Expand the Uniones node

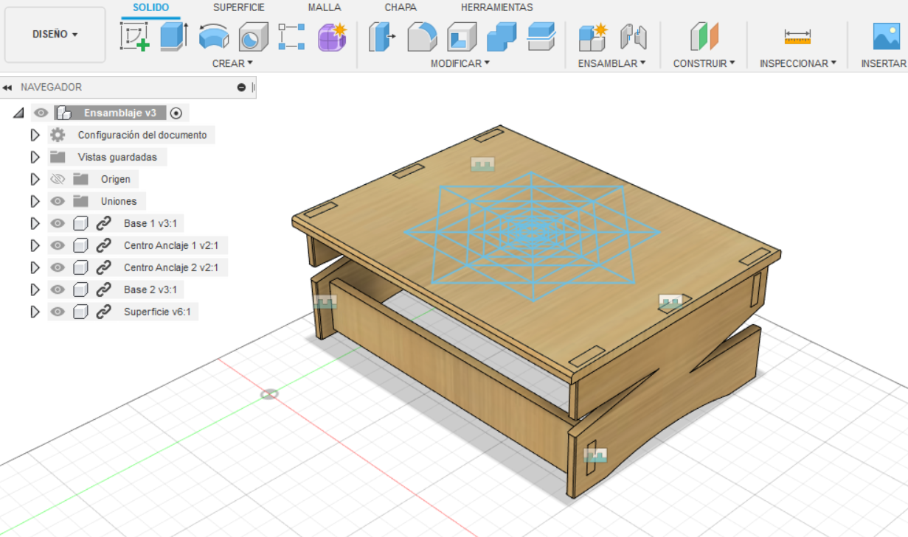[35, 201]
